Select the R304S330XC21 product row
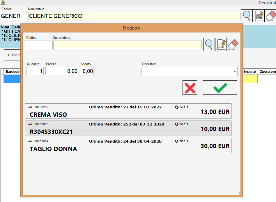Viewport: 276px width, 202px height. coord(128,128)
